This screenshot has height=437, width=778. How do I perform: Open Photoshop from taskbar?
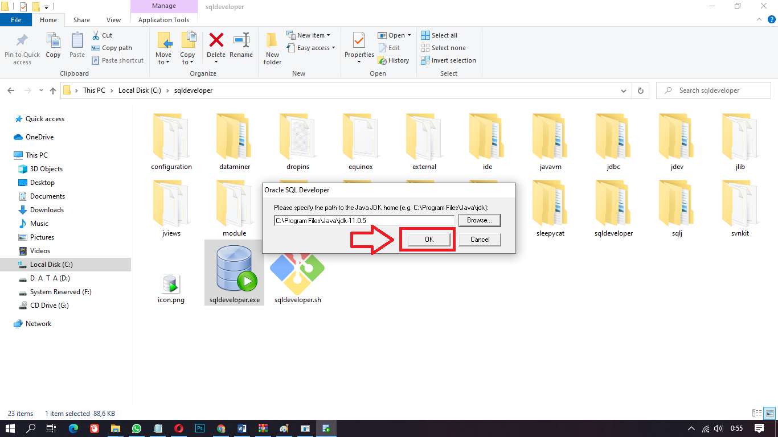pos(200,428)
